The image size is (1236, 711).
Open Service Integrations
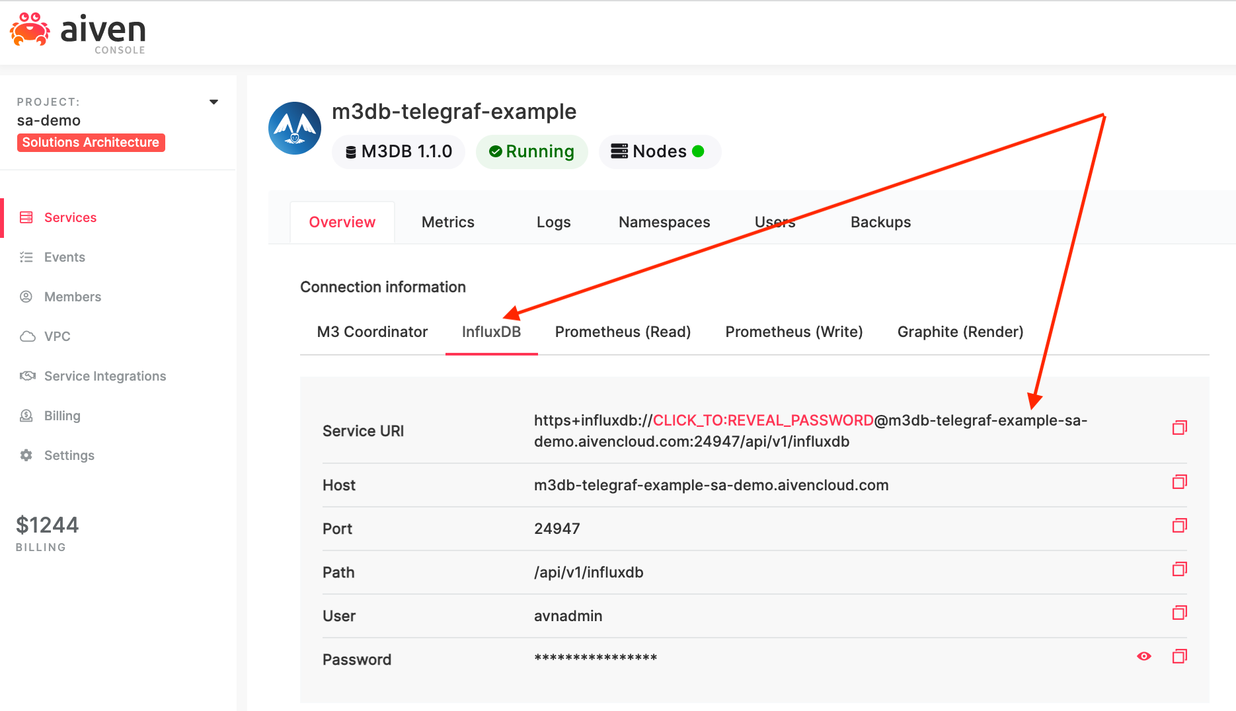pyautogui.click(x=105, y=376)
